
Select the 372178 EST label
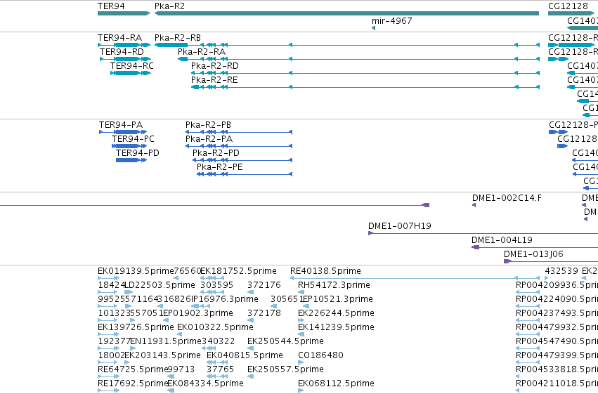tap(264, 314)
